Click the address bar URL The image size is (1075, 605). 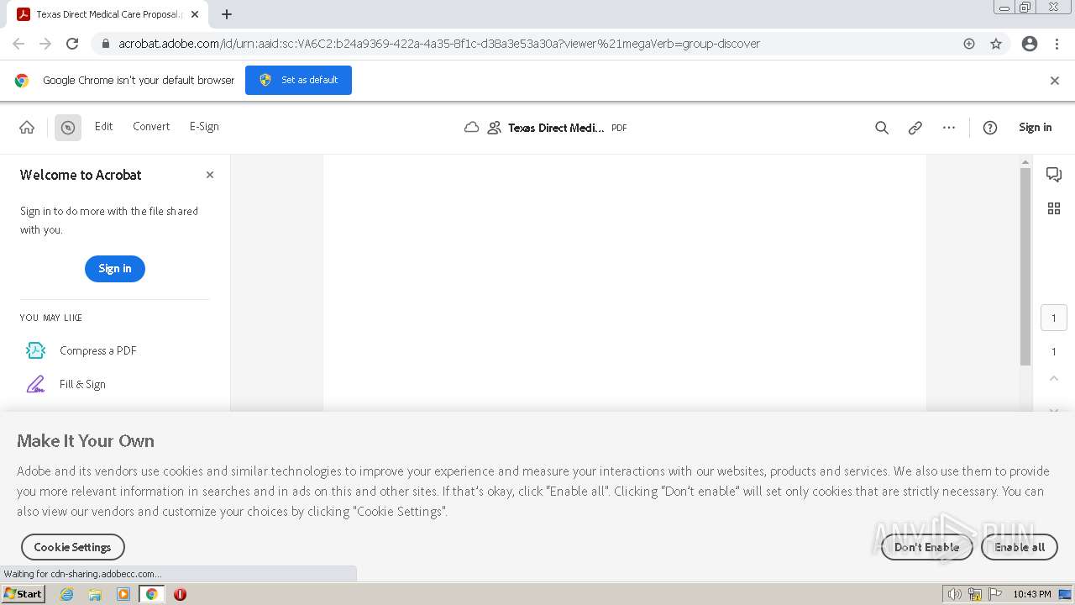(438, 44)
